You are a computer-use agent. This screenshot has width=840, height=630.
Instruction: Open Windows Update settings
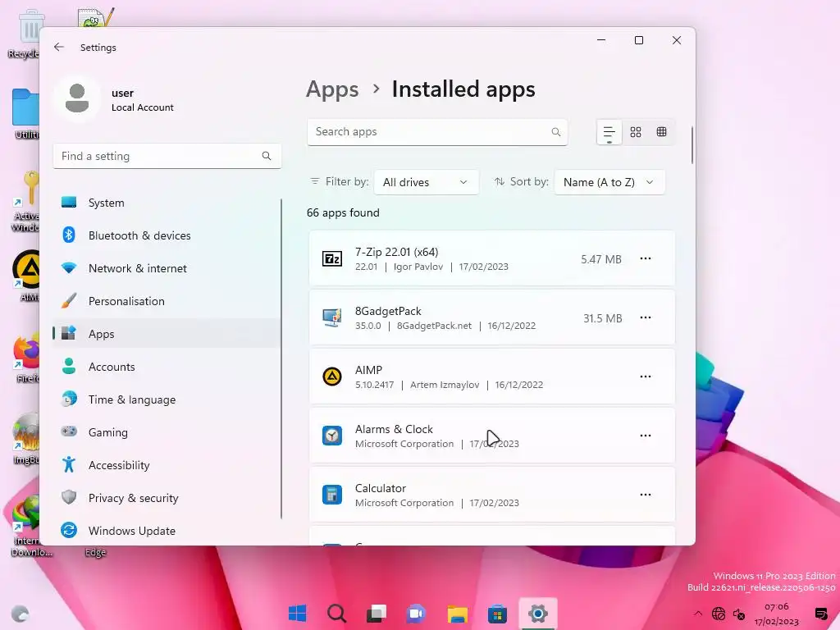click(x=167, y=531)
